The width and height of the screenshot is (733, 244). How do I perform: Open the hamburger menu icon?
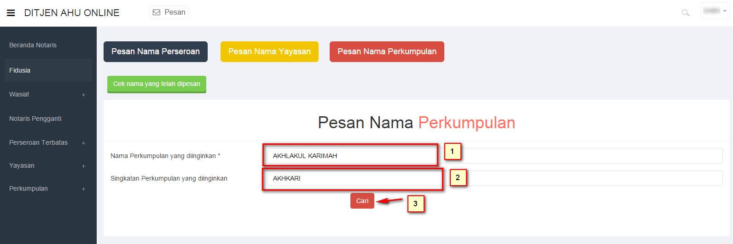(x=11, y=13)
